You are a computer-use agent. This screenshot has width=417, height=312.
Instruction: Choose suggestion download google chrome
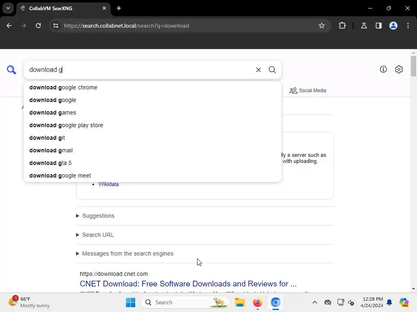click(152, 88)
